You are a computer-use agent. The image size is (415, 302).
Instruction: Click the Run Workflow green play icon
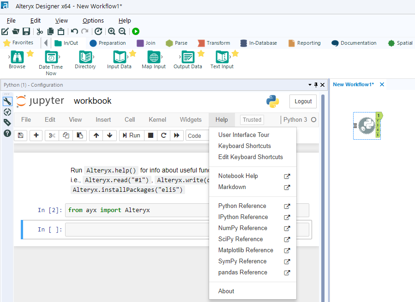coord(136,31)
